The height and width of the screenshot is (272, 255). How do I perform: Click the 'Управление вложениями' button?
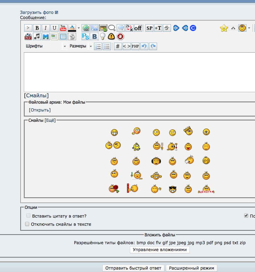tap(160, 250)
